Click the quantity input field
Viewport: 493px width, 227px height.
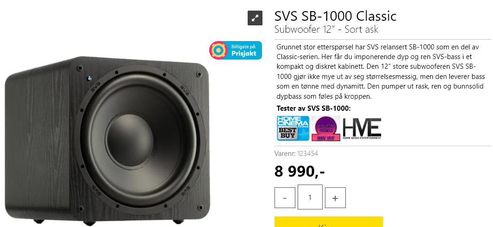[x=310, y=197]
